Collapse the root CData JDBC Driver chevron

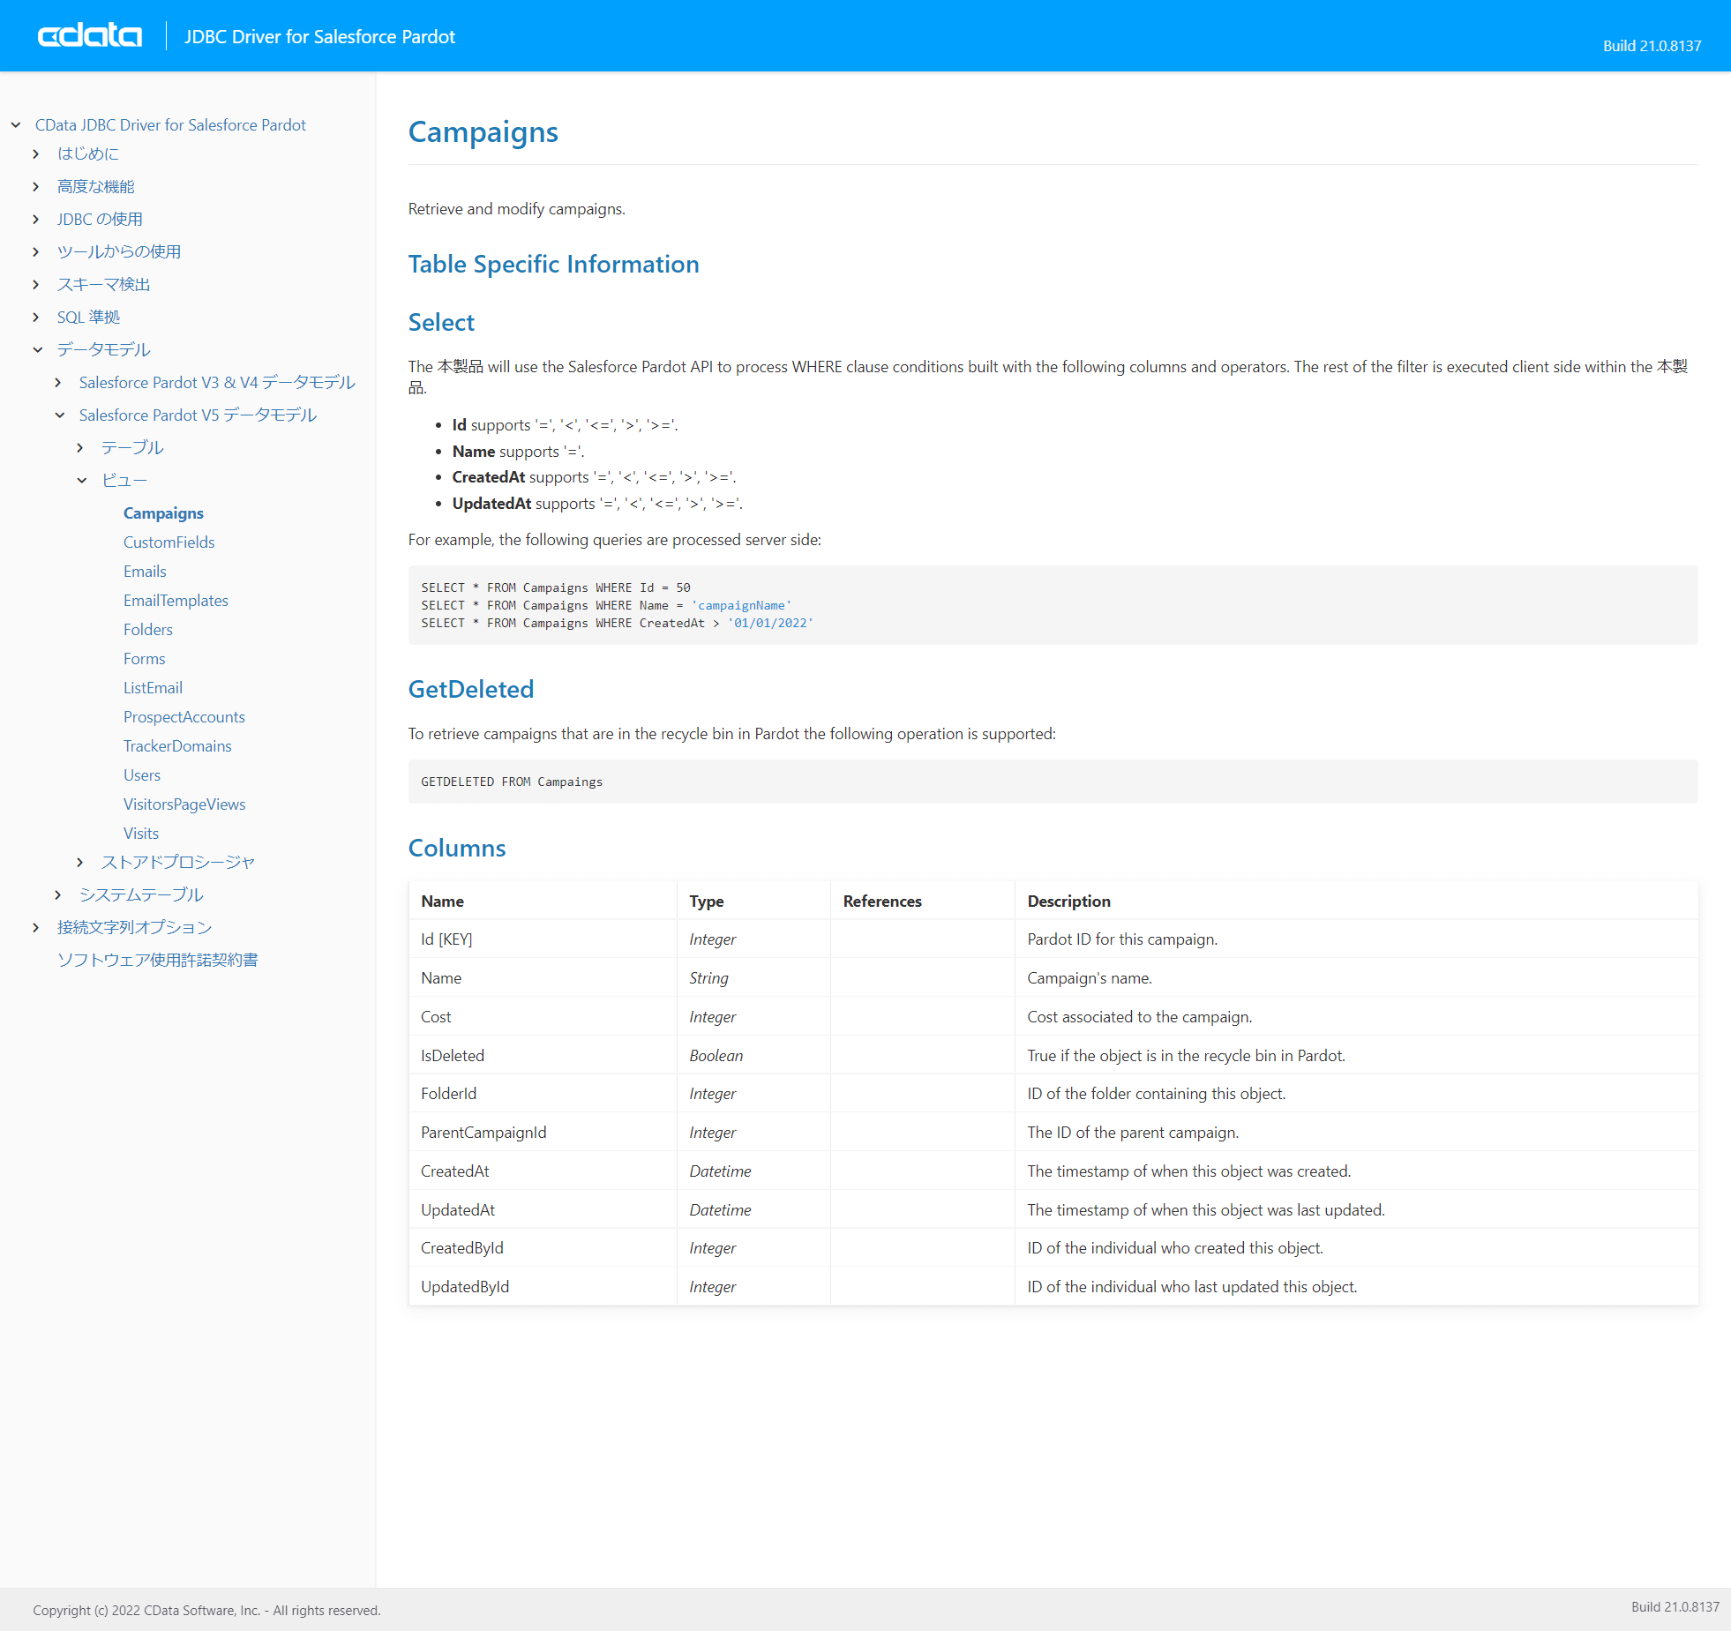pos(16,125)
